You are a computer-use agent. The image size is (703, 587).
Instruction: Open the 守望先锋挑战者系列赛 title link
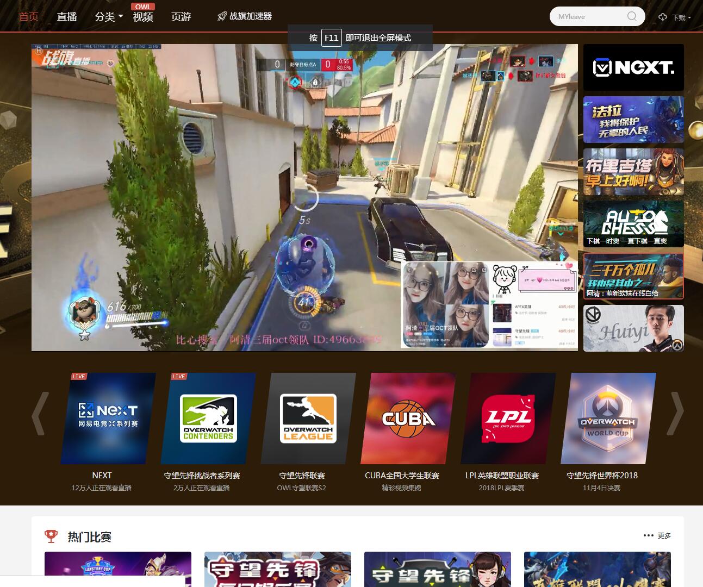[x=202, y=476]
